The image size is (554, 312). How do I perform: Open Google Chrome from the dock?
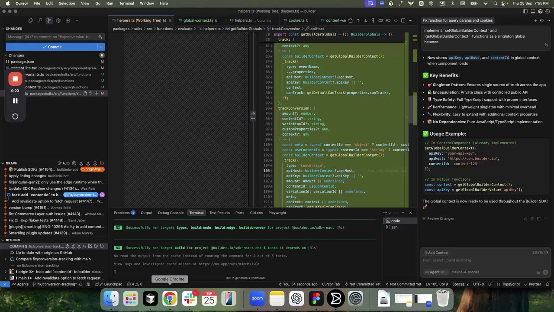pyautogui.click(x=170, y=299)
